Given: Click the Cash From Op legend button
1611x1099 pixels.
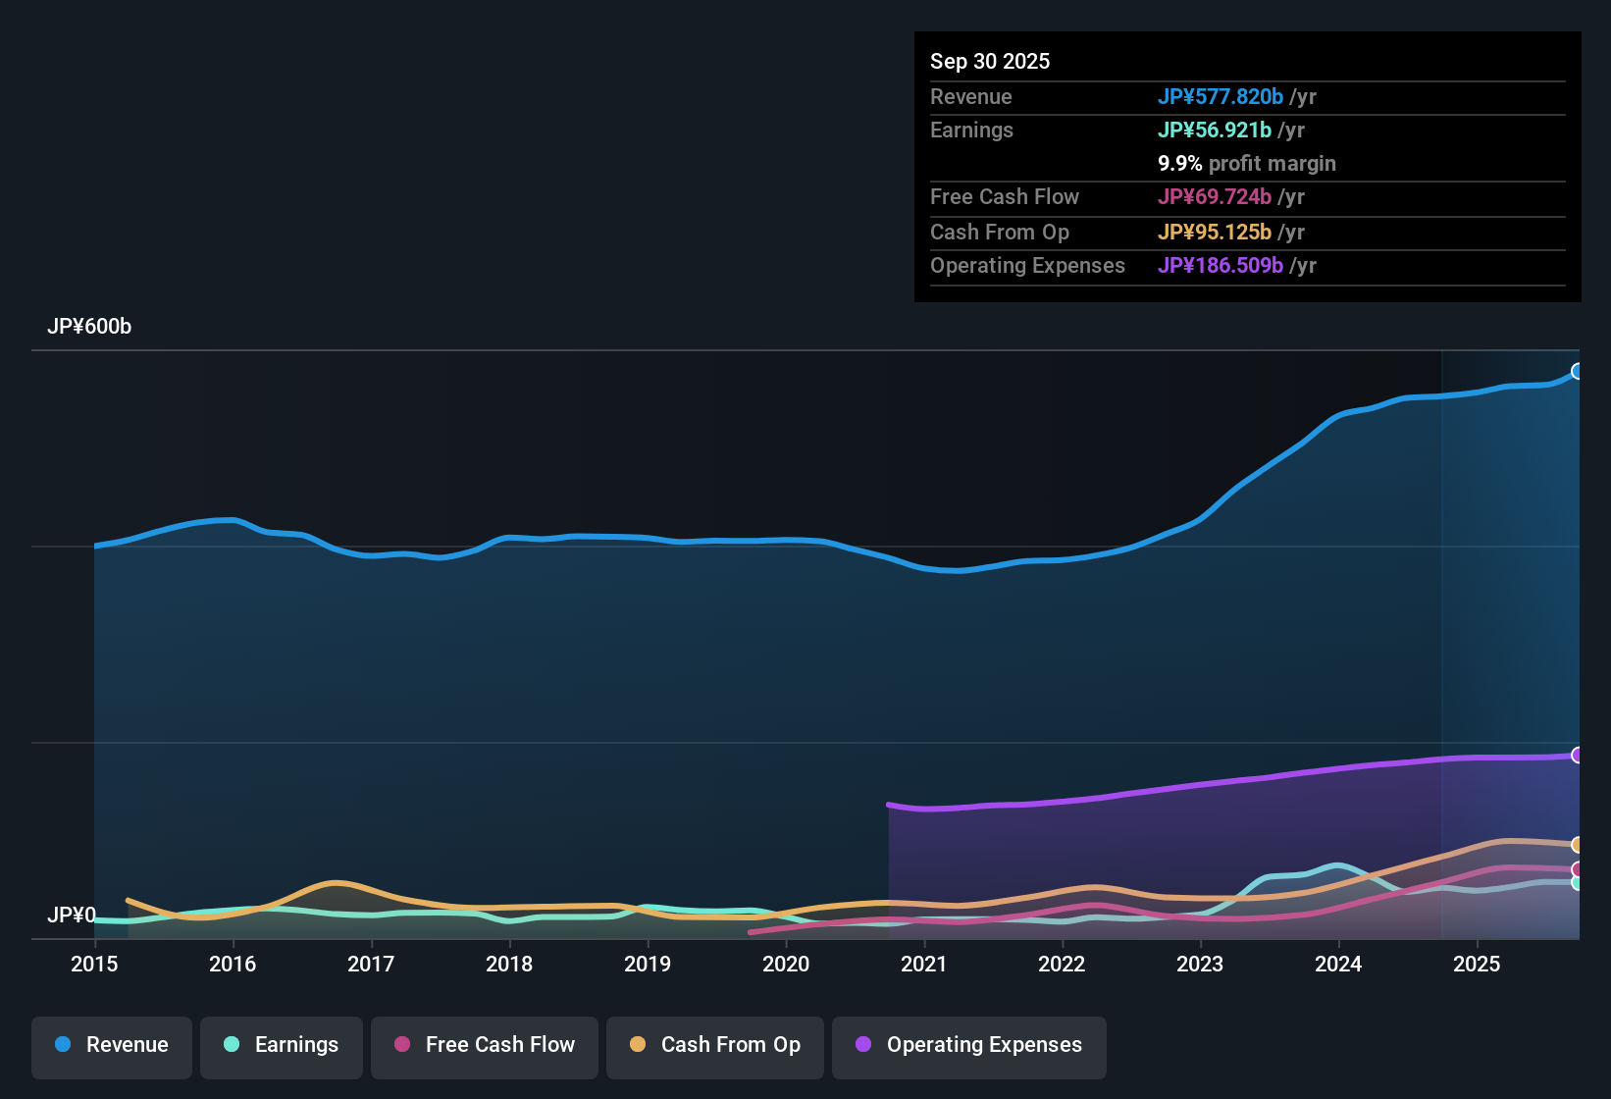Looking at the screenshot, I should (x=714, y=1046).
